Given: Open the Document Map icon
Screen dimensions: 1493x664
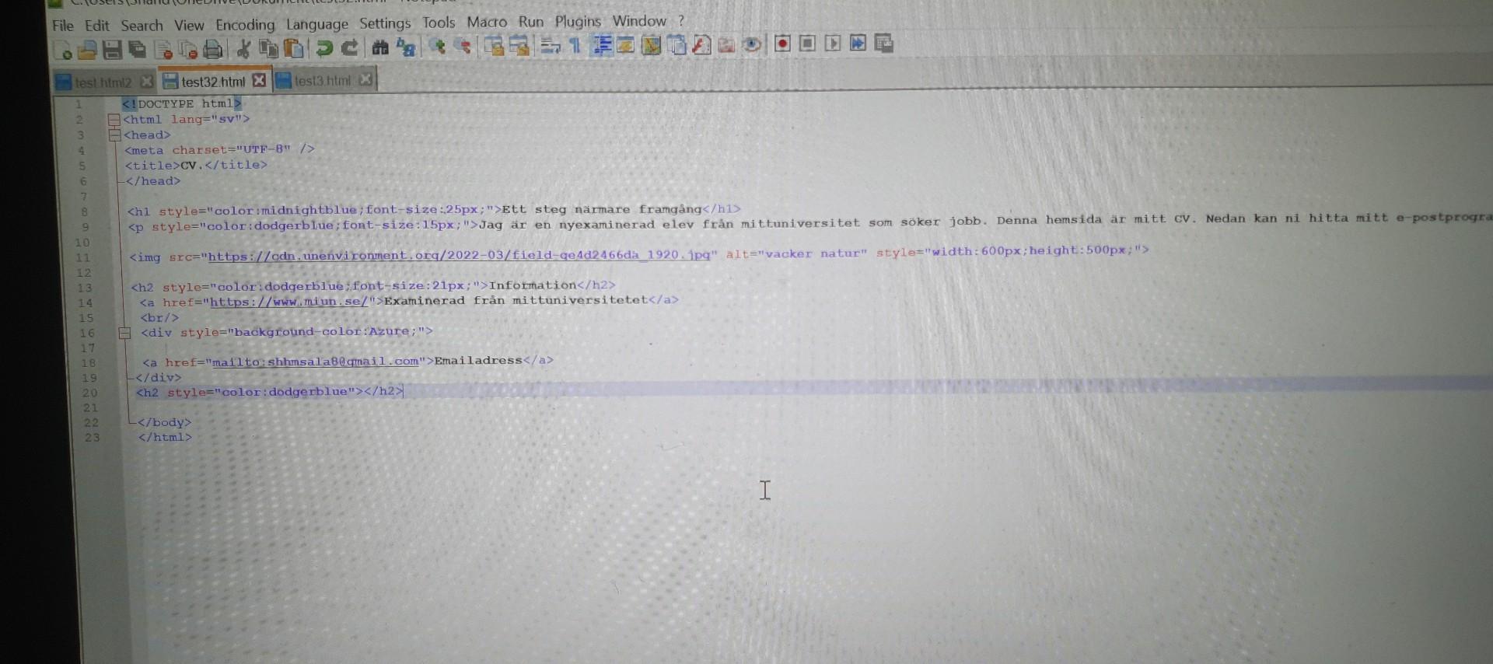Looking at the screenshot, I should [x=652, y=45].
